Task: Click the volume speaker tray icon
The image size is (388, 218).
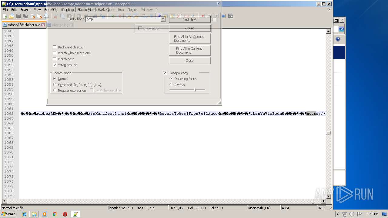Action: point(352,214)
